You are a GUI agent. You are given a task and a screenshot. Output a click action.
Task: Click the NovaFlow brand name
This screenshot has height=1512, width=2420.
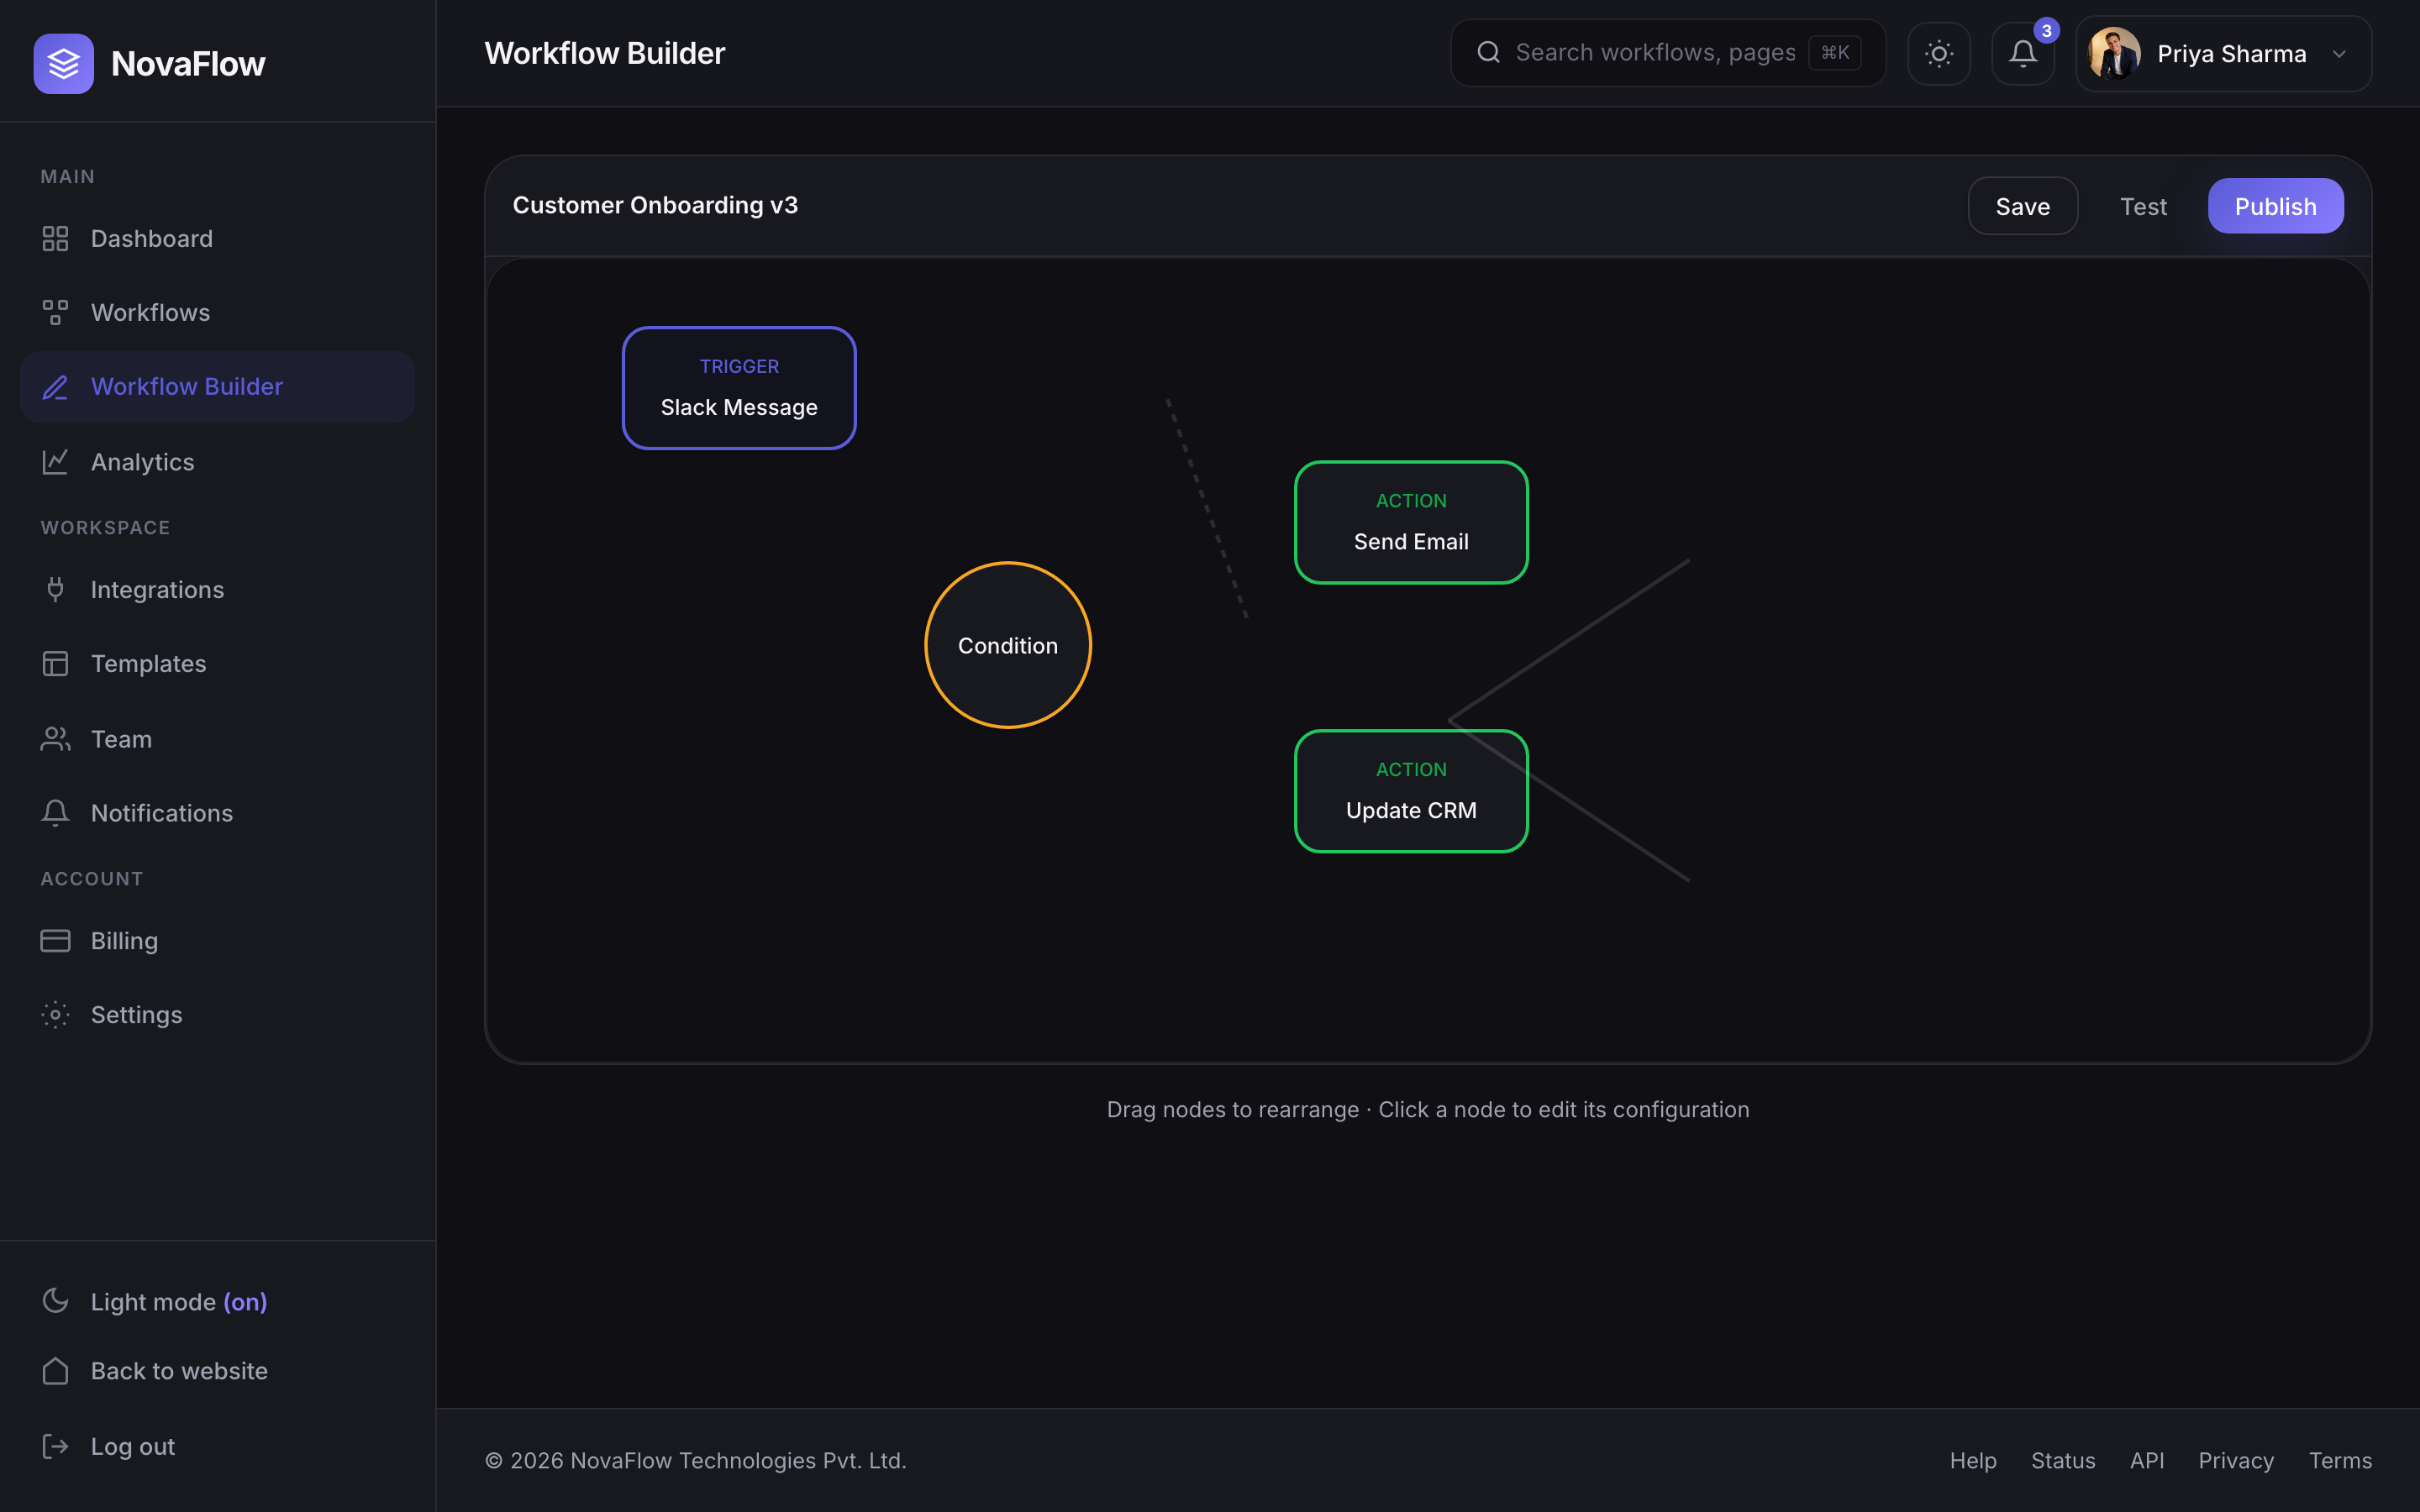coord(188,63)
